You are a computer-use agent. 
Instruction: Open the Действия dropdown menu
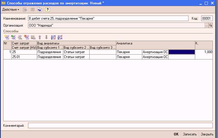pos(11,10)
